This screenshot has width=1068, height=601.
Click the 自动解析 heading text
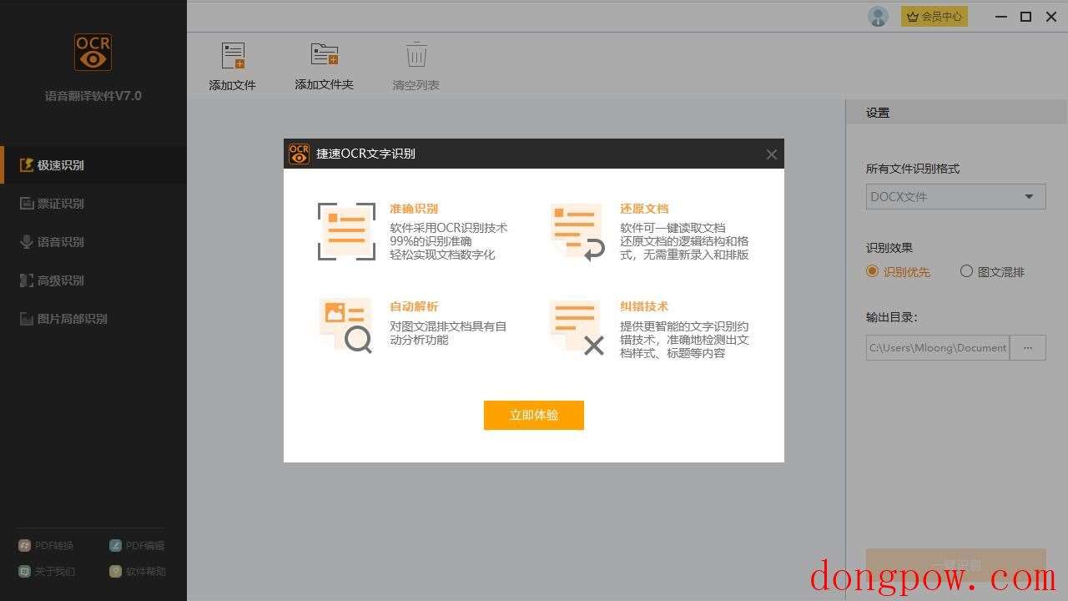[x=414, y=306]
